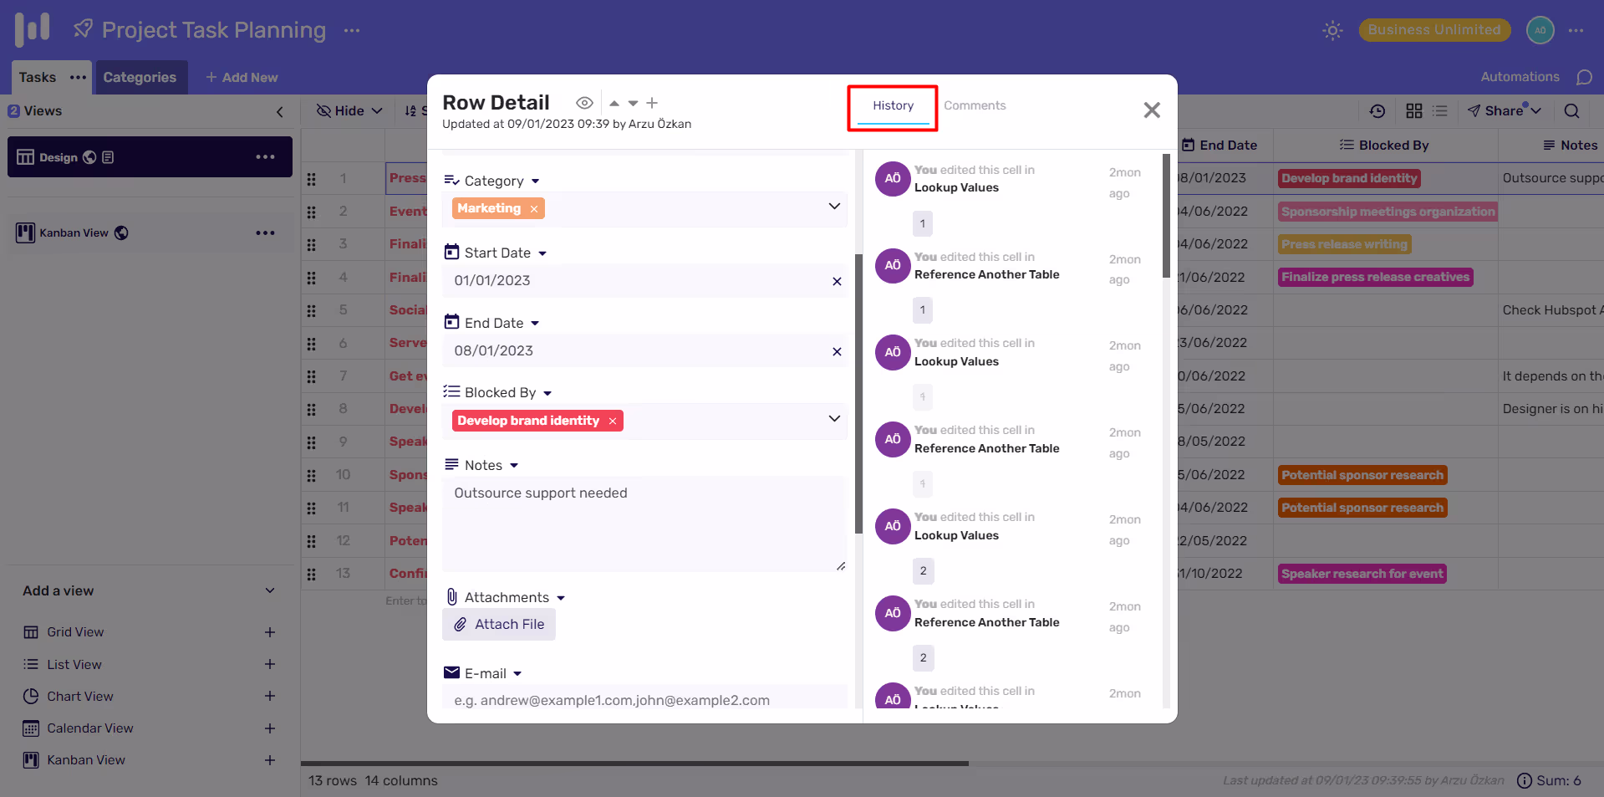Open the Attachments field options arrow
Image resolution: width=1604 pixels, height=797 pixels.
561,598
